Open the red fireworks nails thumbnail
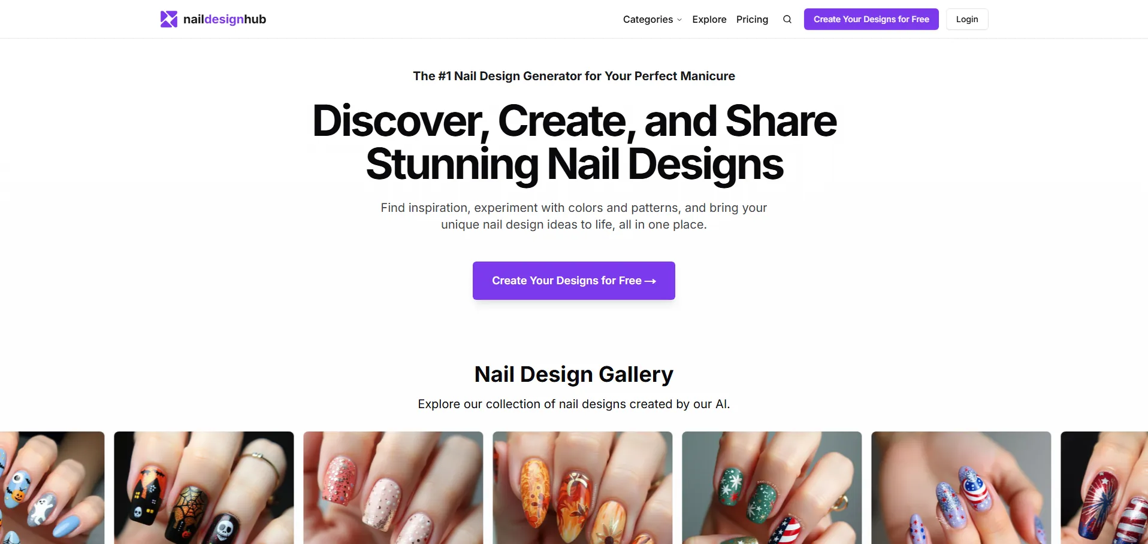The height and width of the screenshot is (544, 1148). pos(1104,488)
